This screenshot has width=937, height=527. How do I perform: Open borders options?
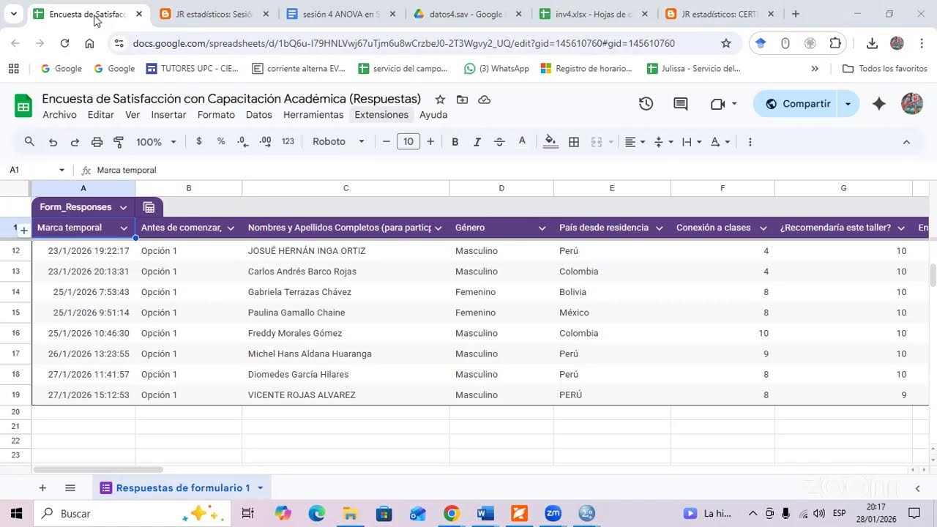574,142
